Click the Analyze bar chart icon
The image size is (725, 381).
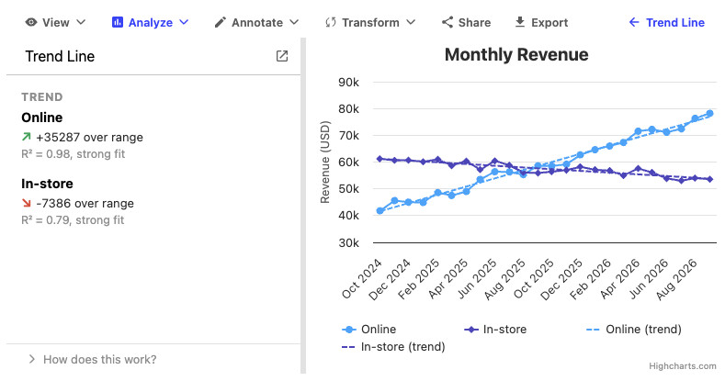118,22
